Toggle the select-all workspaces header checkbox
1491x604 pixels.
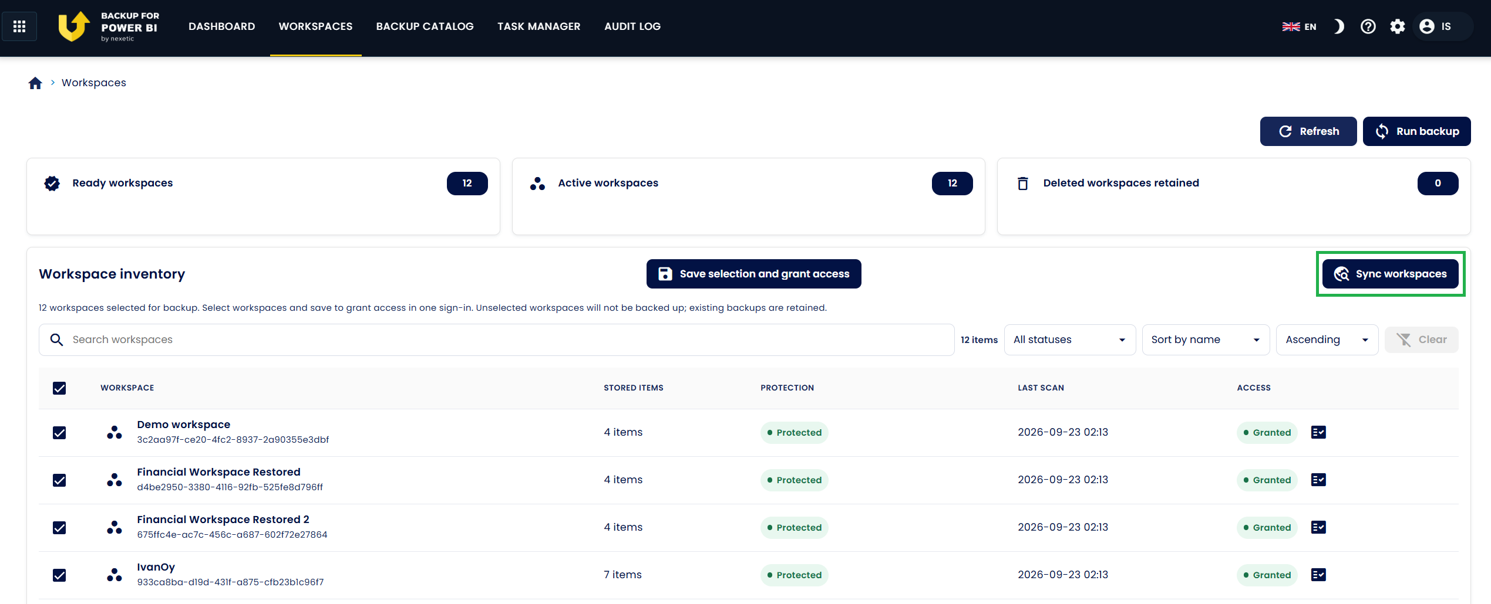tap(59, 388)
